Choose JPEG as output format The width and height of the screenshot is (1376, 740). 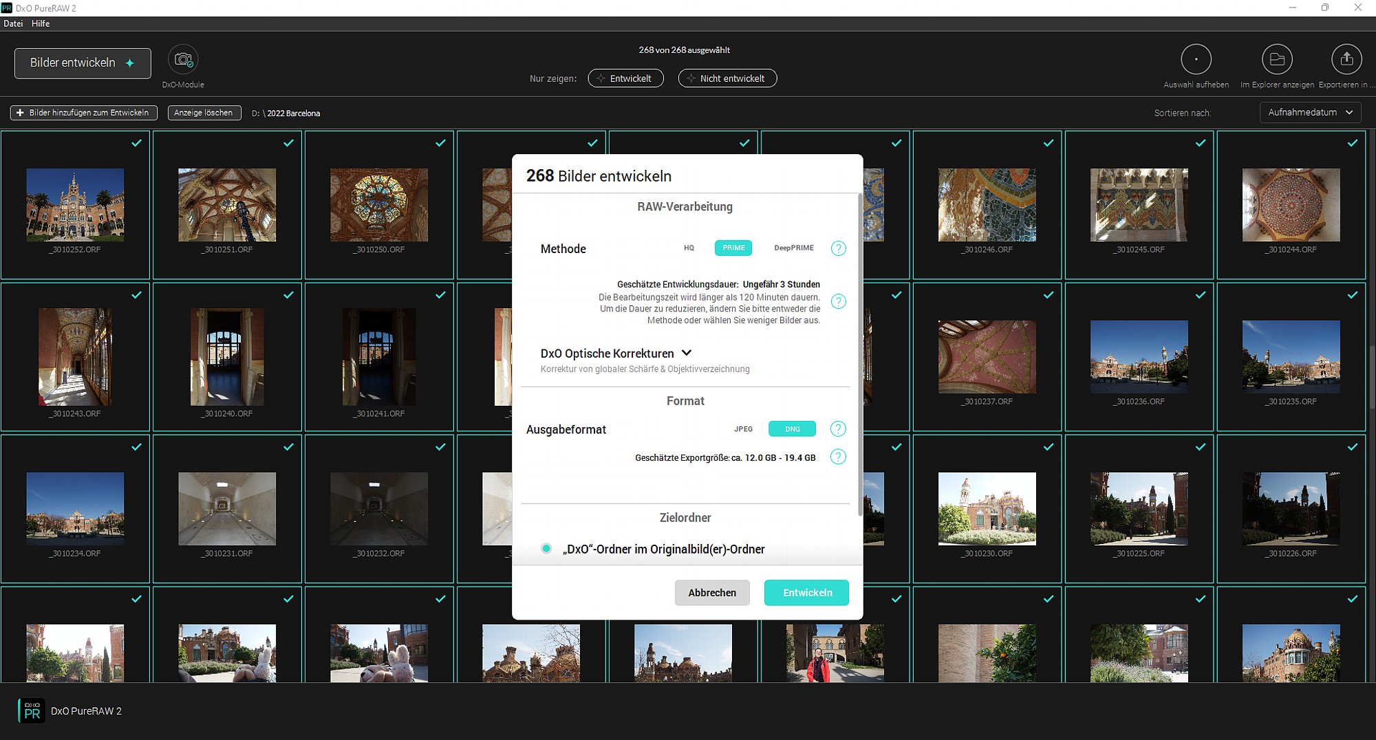pyautogui.click(x=743, y=429)
